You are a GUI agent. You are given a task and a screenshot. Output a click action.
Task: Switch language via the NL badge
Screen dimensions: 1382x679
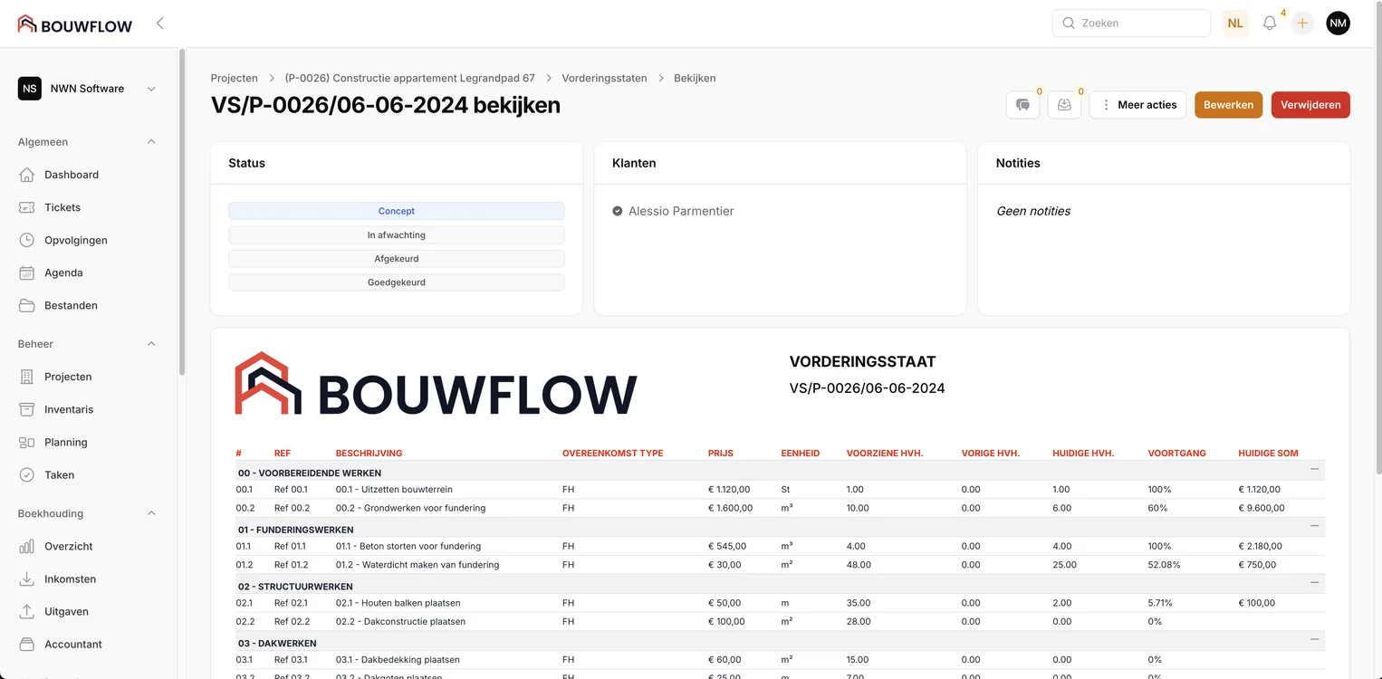coord(1235,24)
